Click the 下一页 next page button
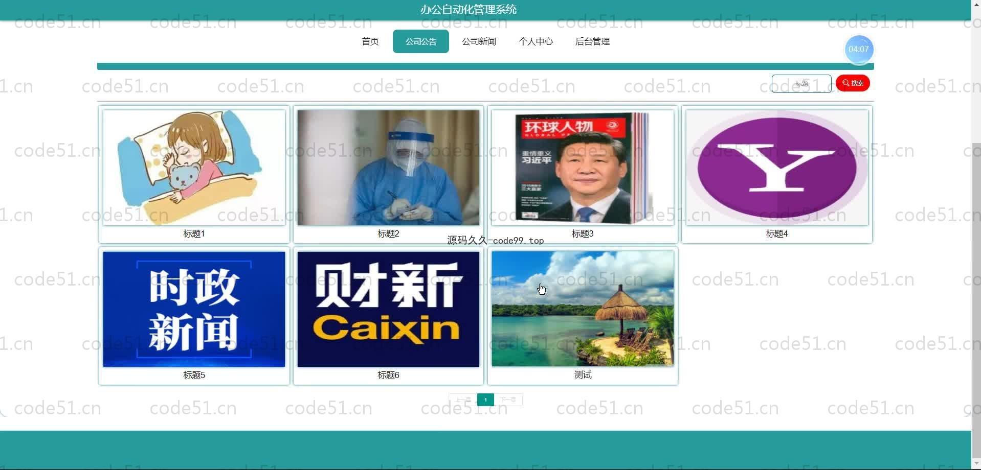Screen dimensions: 981x470 coord(508,400)
